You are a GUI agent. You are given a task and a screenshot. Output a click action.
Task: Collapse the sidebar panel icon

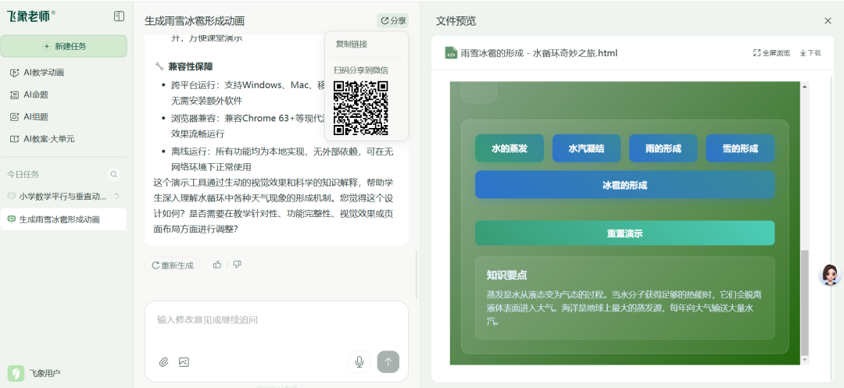[x=119, y=16]
